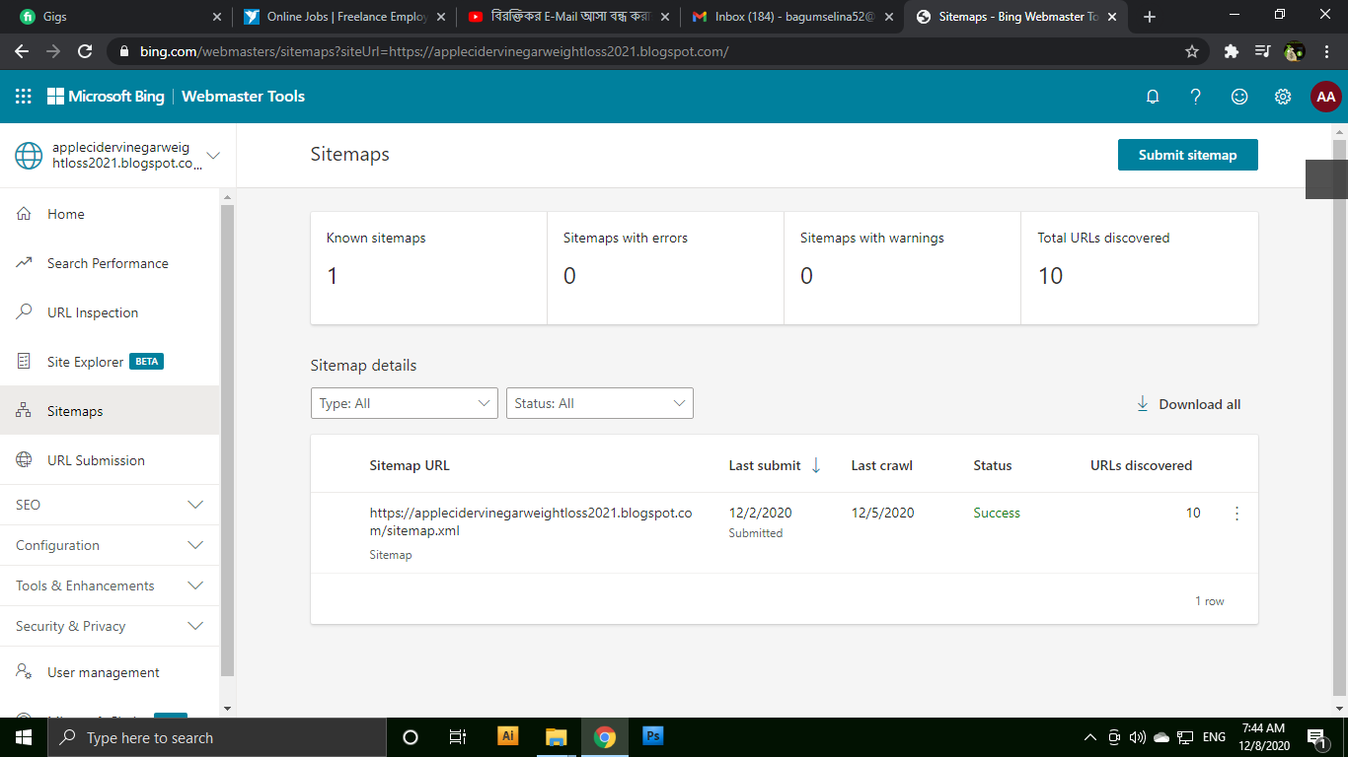Click the Submit sitemap button
The width and height of the screenshot is (1348, 757).
pos(1187,155)
